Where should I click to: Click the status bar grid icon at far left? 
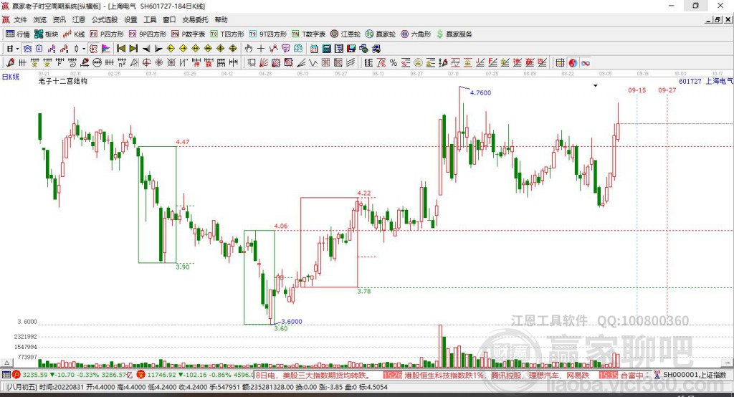tap(6, 375)
